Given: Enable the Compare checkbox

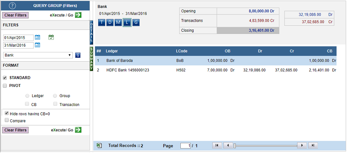Looking at the screenshot, I should pos(7,120).
